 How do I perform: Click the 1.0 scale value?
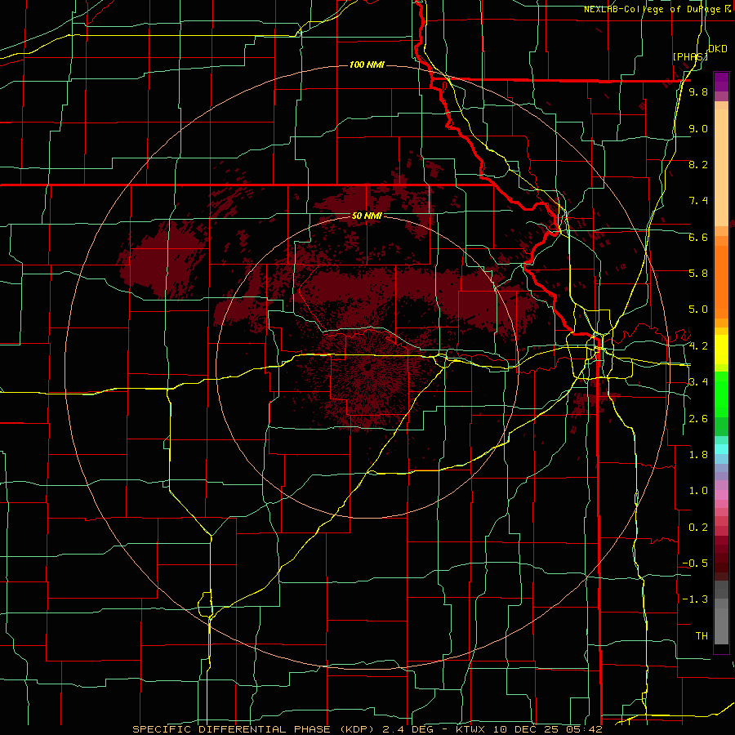[698, 491]
